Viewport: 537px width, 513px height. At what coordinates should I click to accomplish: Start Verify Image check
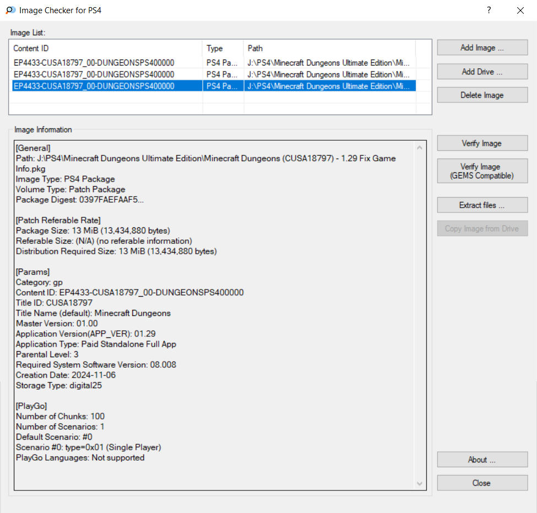click(482, 143)
